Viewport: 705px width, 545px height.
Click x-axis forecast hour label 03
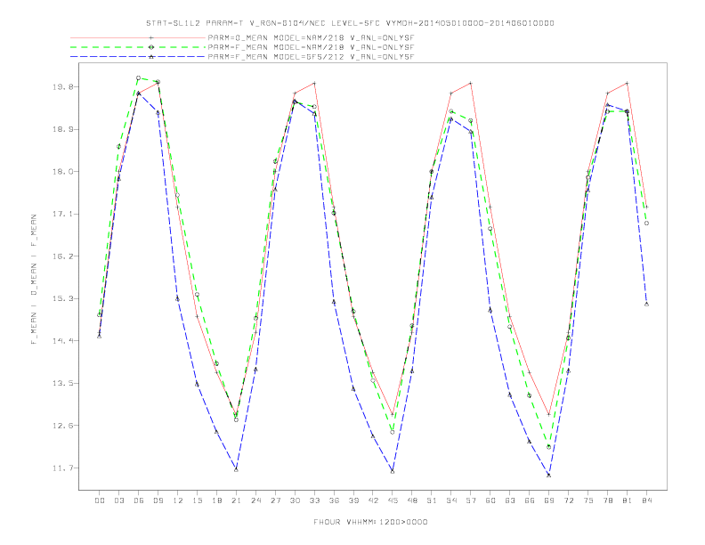[118, 500]
